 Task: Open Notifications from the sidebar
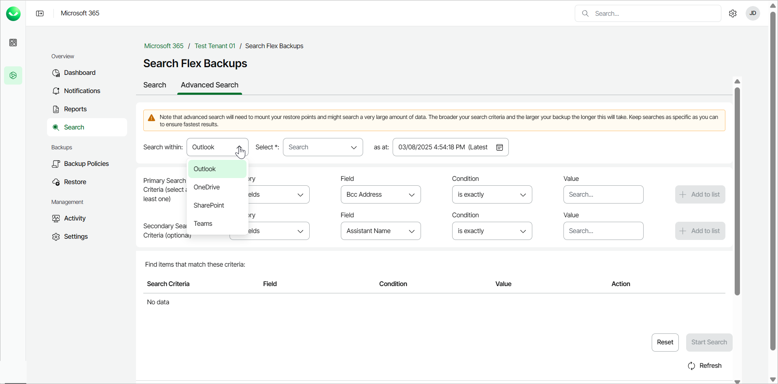coord(82,91)
